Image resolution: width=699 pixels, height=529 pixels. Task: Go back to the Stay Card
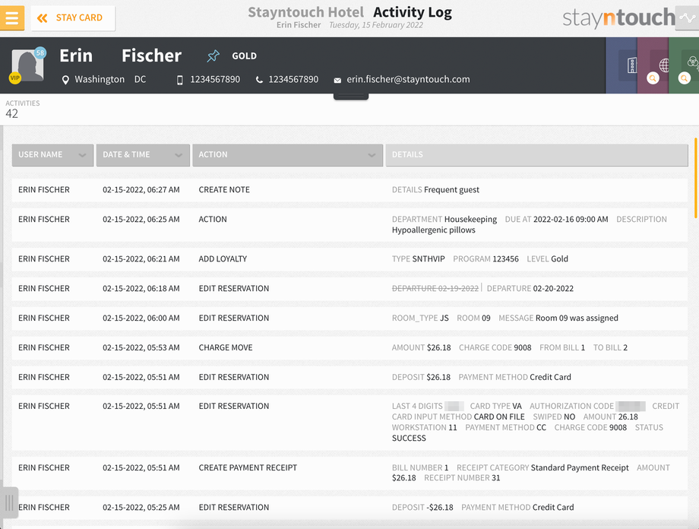coord(73,17)
